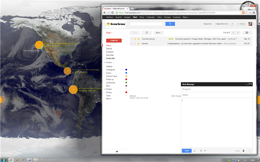Refresh the inbox with the reload icon

click(x=147, y=33)
